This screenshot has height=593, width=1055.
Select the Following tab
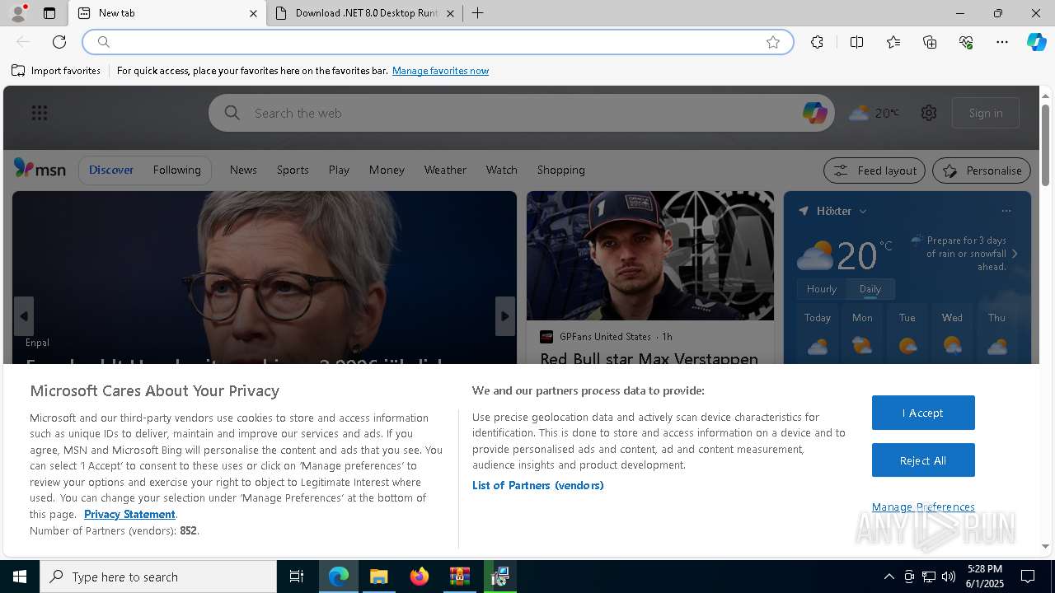pyautogui.click(x=176, y=170)
